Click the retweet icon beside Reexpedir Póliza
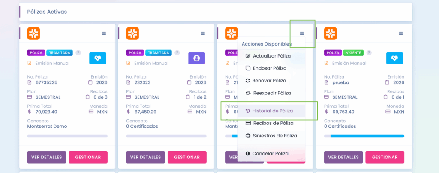Screen dimensions: 439x173 click(248, 93)
